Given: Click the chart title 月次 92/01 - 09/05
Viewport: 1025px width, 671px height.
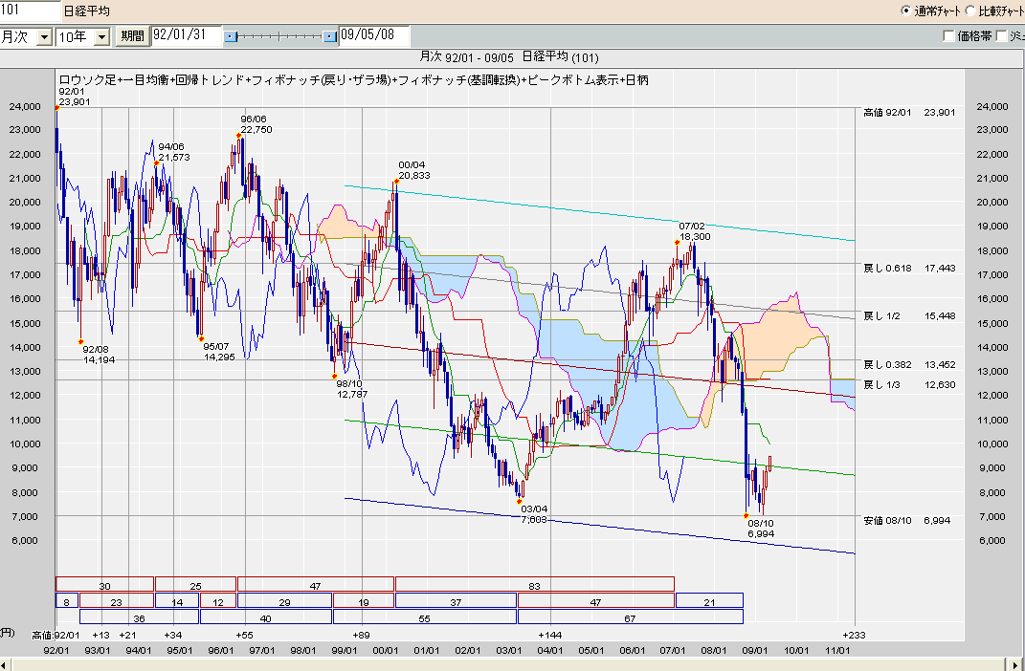Looking at the screenshot, I should (x=466, y=57).
